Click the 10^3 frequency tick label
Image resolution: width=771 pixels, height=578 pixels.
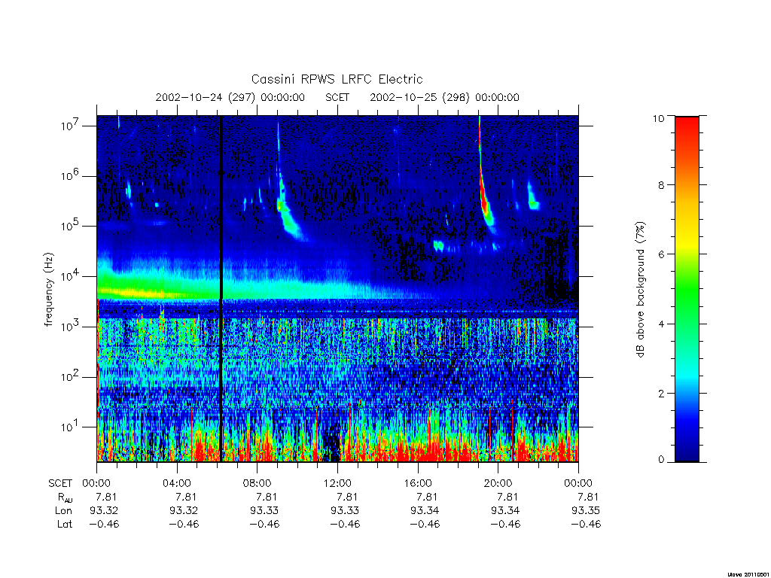point(72,327)
